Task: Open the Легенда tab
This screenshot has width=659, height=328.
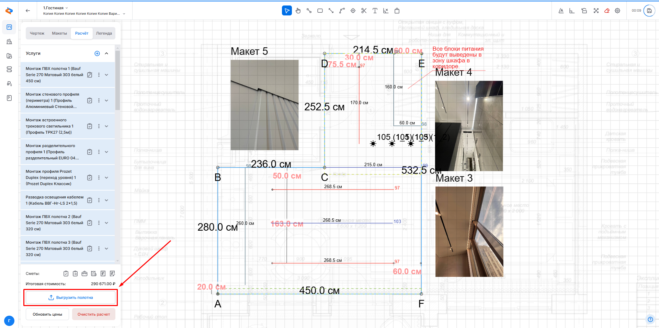Action: 104,33
